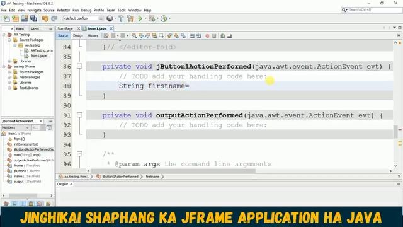This screenshot has width=403, height=227.
Task: Close the from1.java editor tab
Action: pos(111,28)
